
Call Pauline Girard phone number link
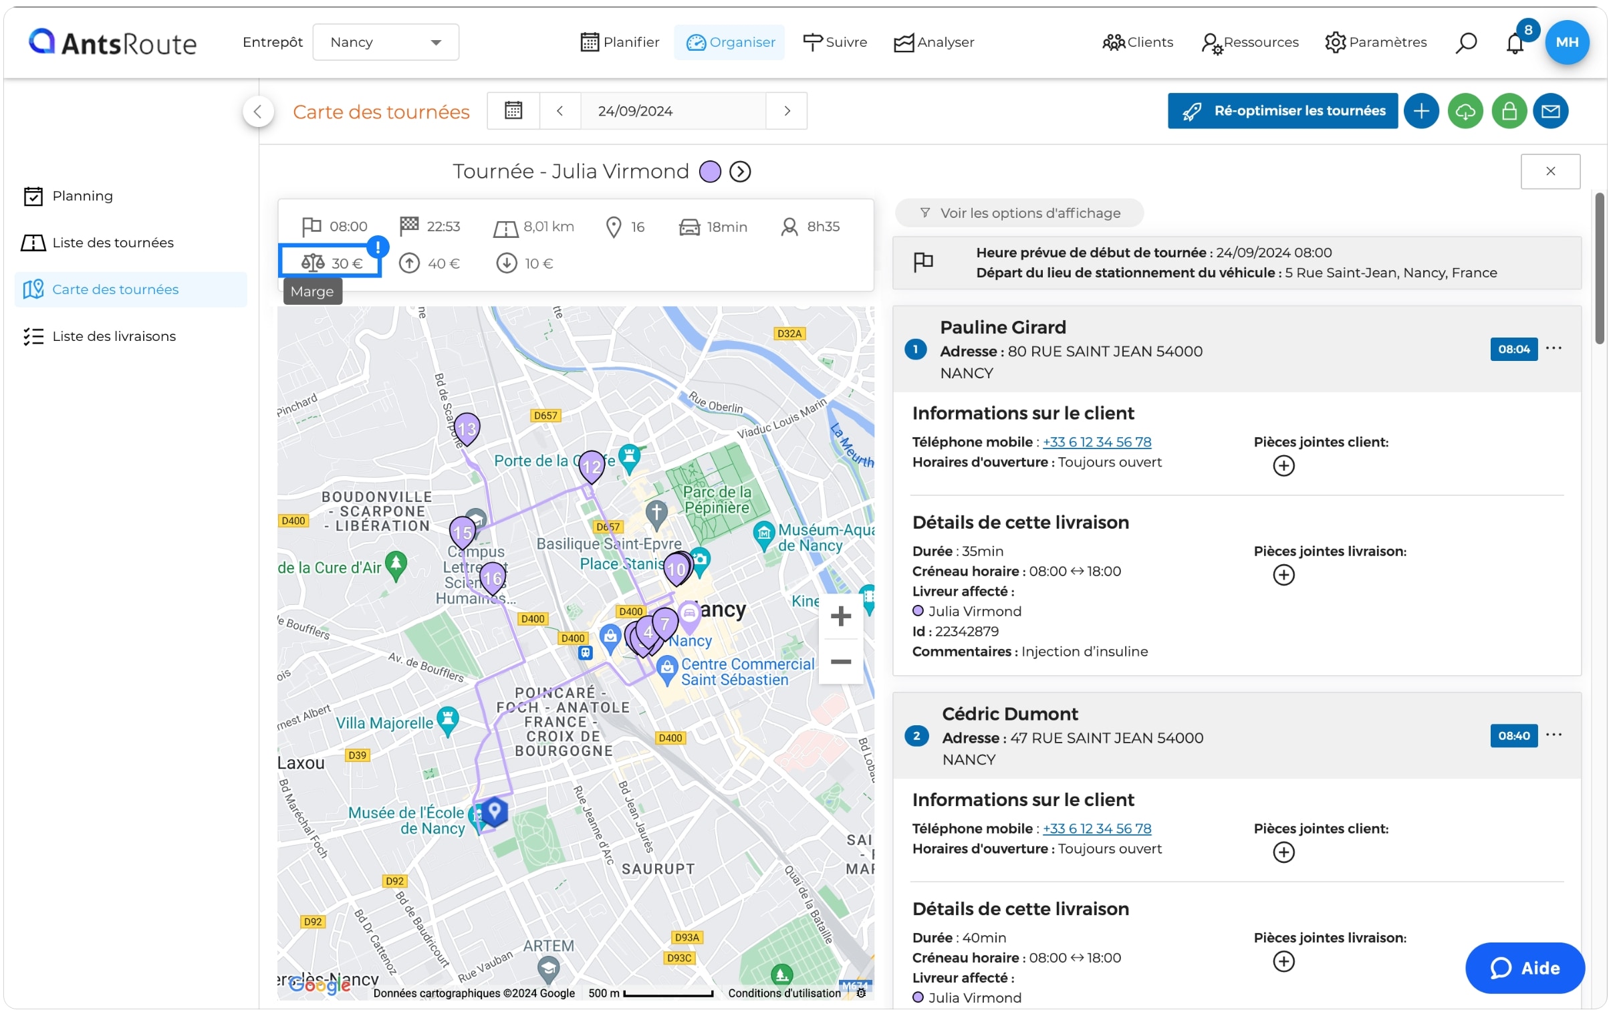[x=1096, y=442]
